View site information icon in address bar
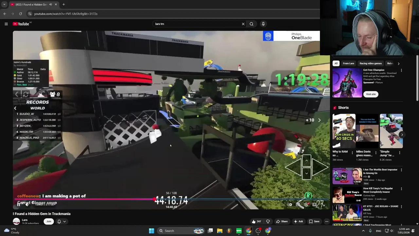Screen dimensions: 419x236 [30, 14]
